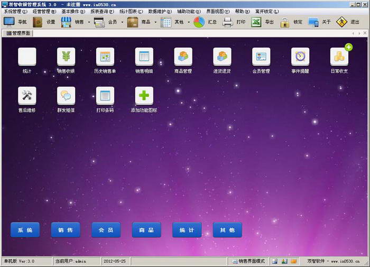Open the 界面视图(V) menu

point(218,11)
